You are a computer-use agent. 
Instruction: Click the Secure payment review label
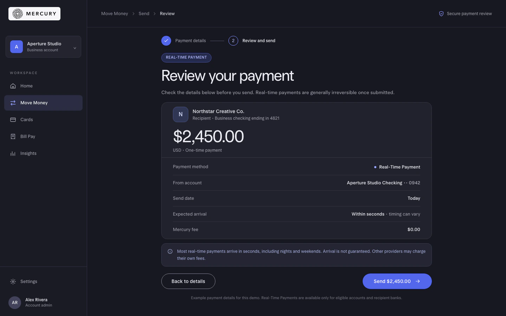(x=469, y=14)
